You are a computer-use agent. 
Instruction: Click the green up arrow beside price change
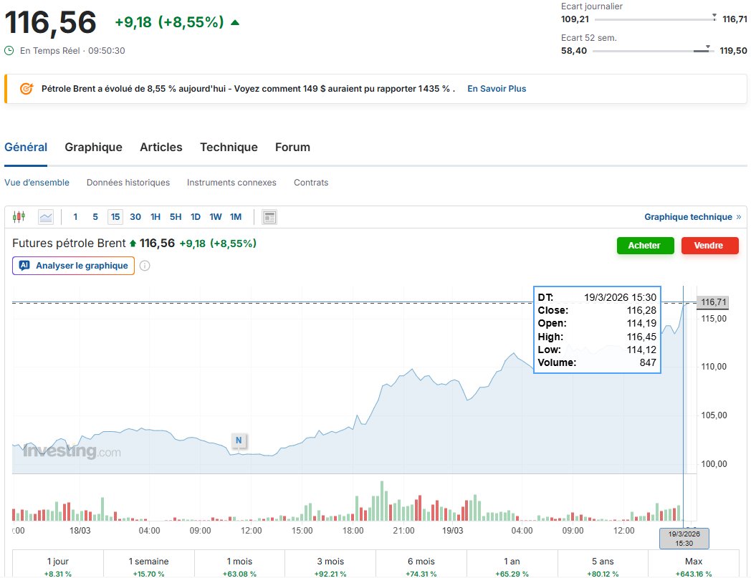[x=235, y=22]
